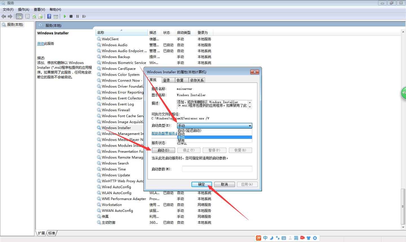Image resolution: width=406 pixels, height=242 pixels.
Task: Click the Restart Service toolbar icon
Action: pos(84,16)
